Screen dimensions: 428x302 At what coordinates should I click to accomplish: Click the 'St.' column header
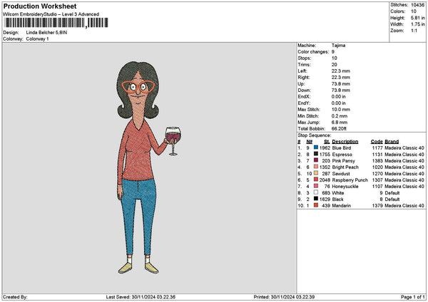coord(327,142)
